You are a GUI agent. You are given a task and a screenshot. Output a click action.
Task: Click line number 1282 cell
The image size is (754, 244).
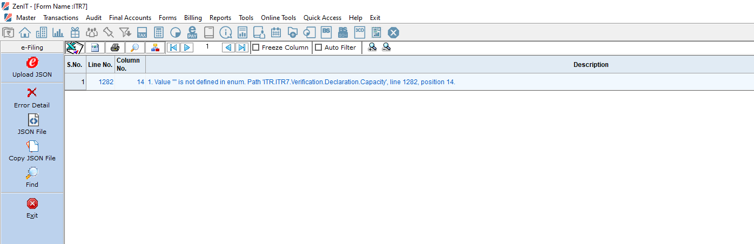click(100, 82)
